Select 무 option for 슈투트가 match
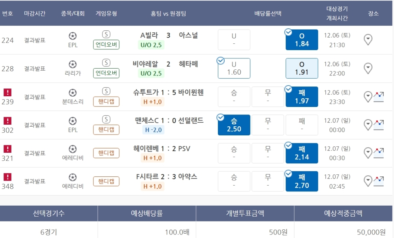The height and width of the screenshot is (238, 394). (x=268, y=97)
